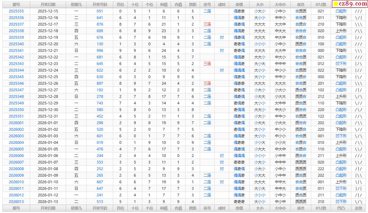Select the top 012路 column header
The image size is (368, 213).
click(x=321, y=4)
